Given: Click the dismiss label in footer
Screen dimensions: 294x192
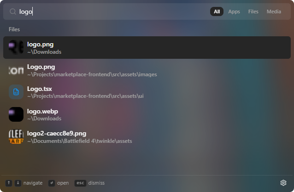Looking at the screenshot, I should click(96, 183).
